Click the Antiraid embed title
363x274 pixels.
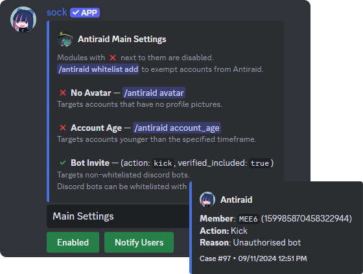point(237,200)
